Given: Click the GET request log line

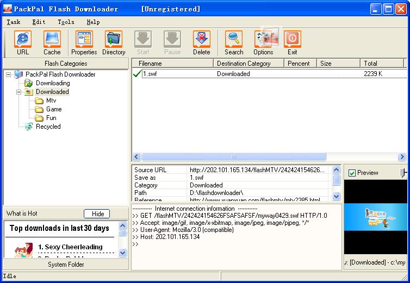Looking at the screenshot, I should [x=229, y=216].
